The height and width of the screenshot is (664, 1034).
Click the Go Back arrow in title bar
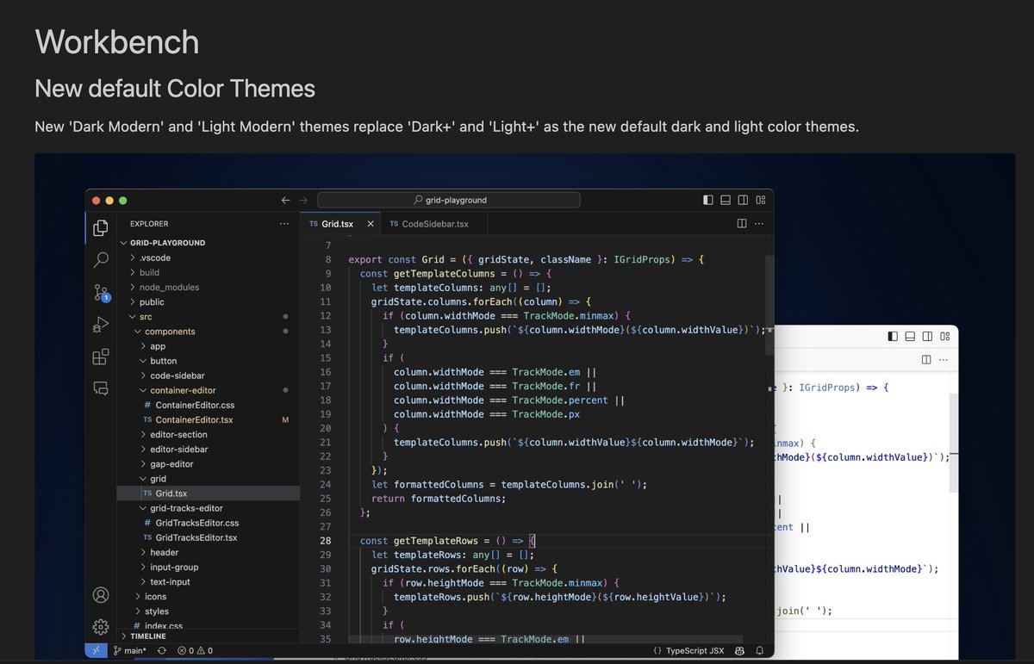(286, 200)
